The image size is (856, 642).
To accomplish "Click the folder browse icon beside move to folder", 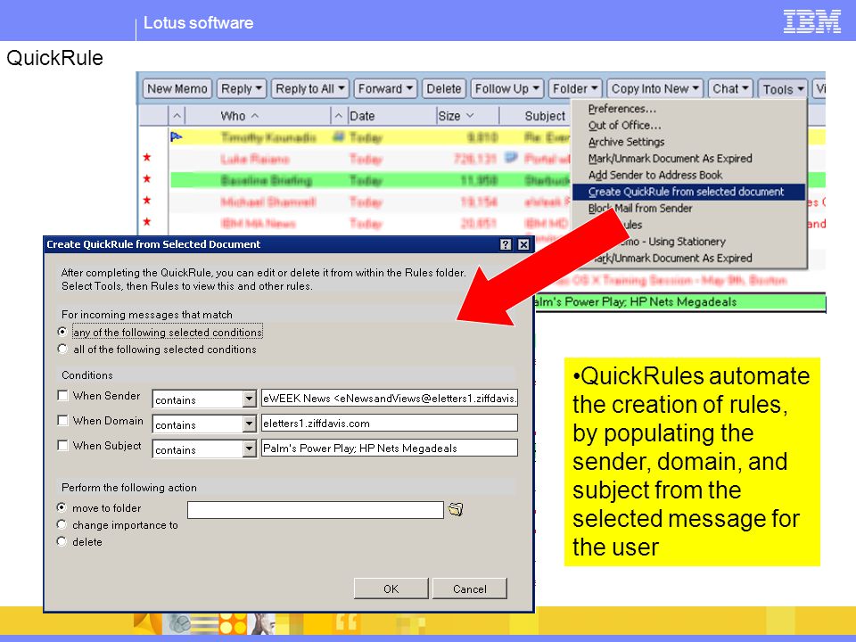I will (x=456, y=509).
